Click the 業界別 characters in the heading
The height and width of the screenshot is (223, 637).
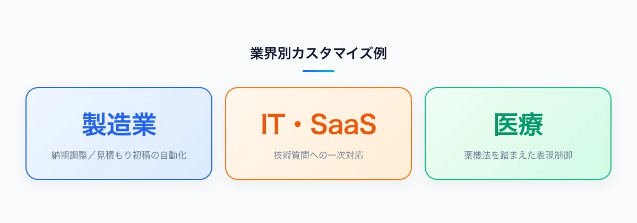tap(270, 54)
